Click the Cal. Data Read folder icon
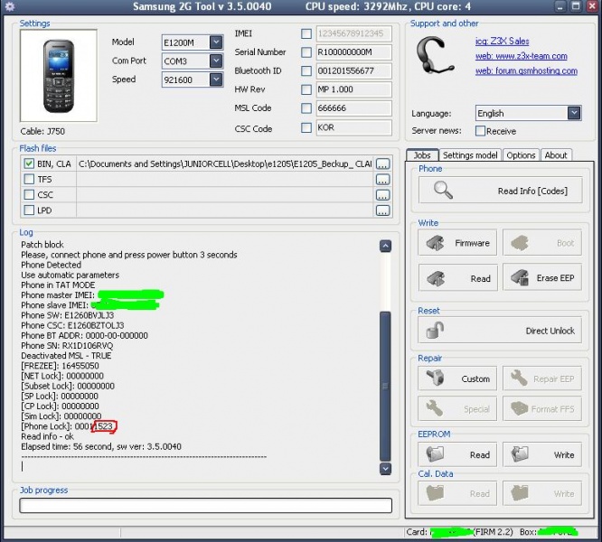The height and width of the screenshot is (542, 602). click(435, 493)
